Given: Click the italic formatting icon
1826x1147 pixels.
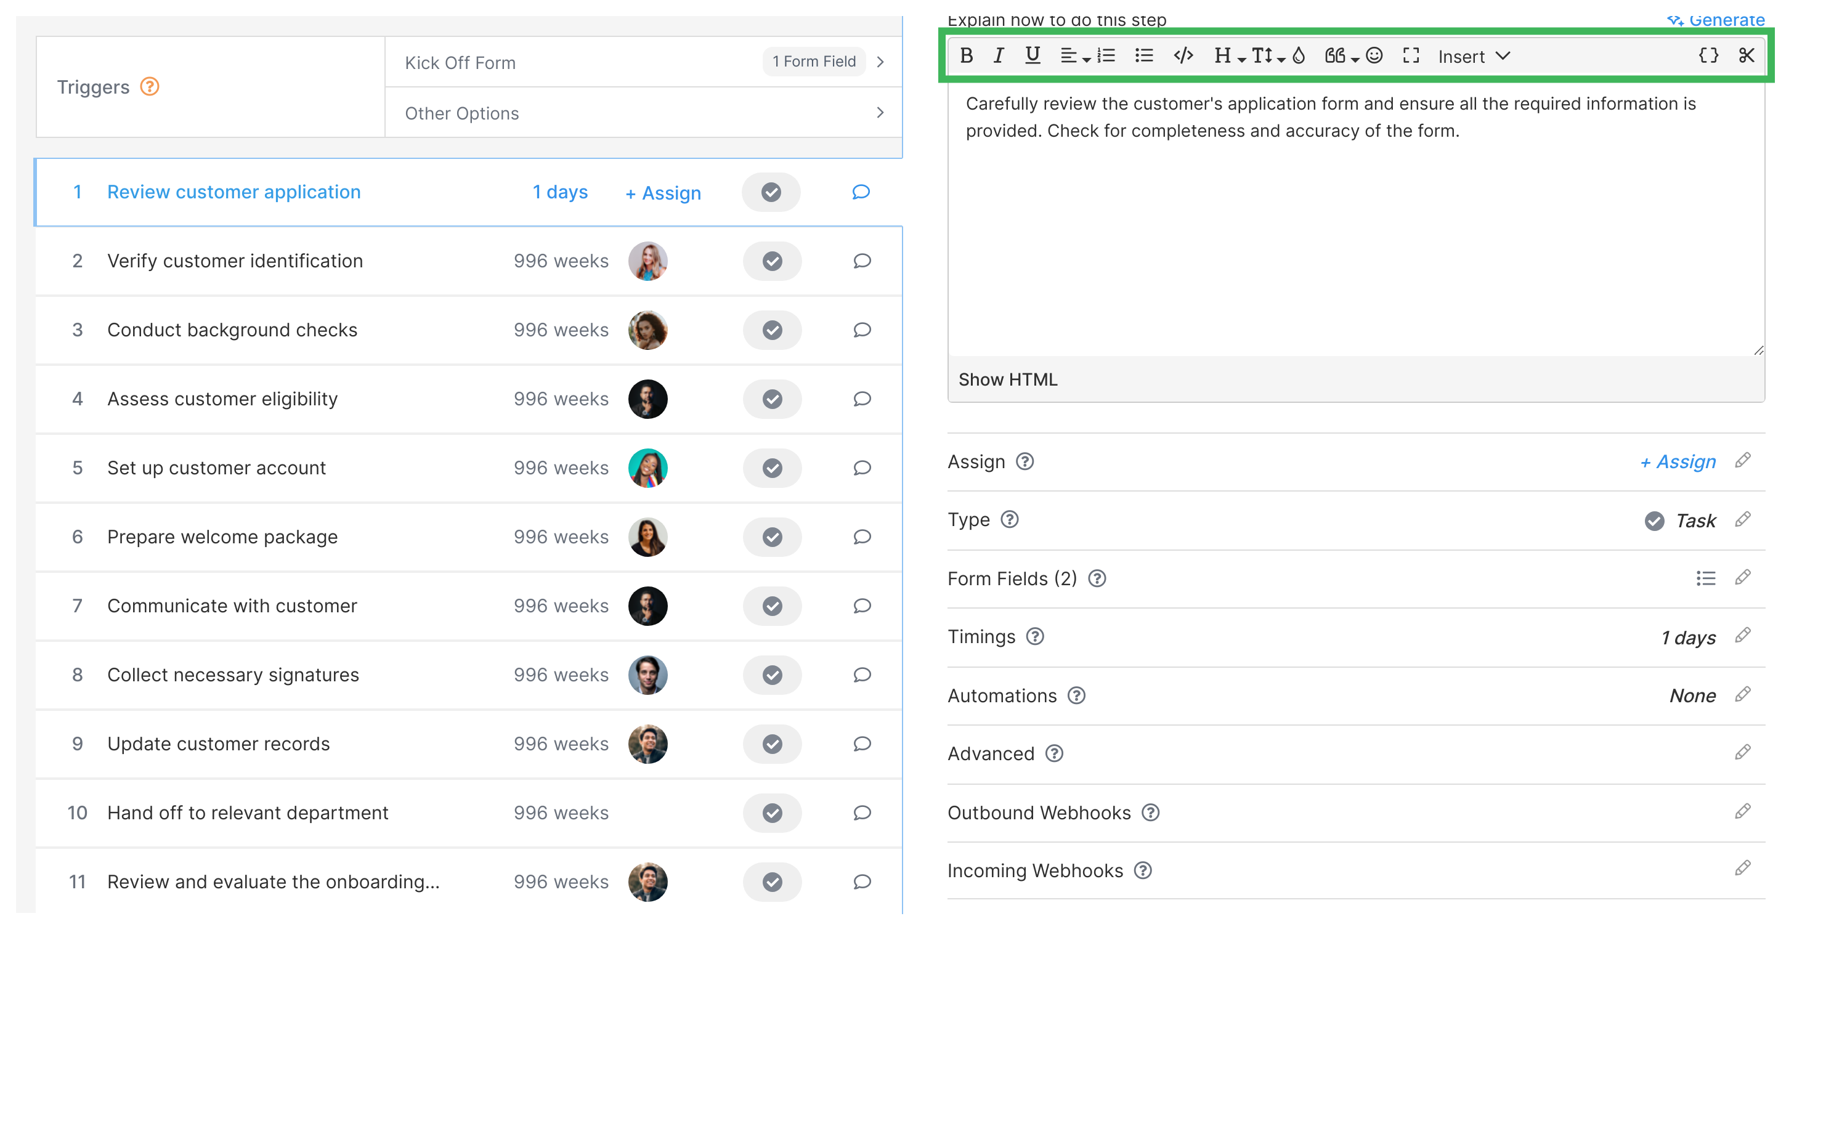Looking at the screenshot, I should (x=999, y=55).
